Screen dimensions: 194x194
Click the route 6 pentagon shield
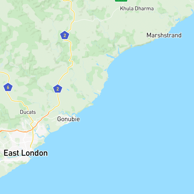[x=8, y=87]
